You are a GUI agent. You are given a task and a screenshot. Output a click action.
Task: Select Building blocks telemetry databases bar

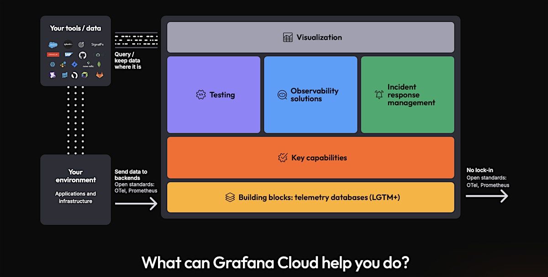[x=311, y=197]
